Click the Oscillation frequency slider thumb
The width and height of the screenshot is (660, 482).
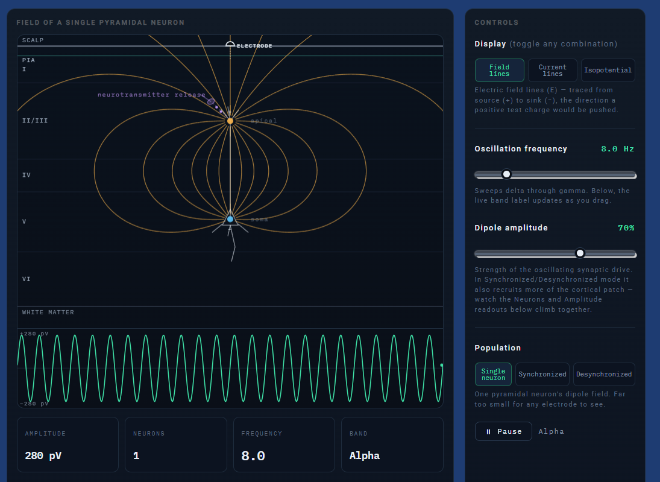coord(507,174)
